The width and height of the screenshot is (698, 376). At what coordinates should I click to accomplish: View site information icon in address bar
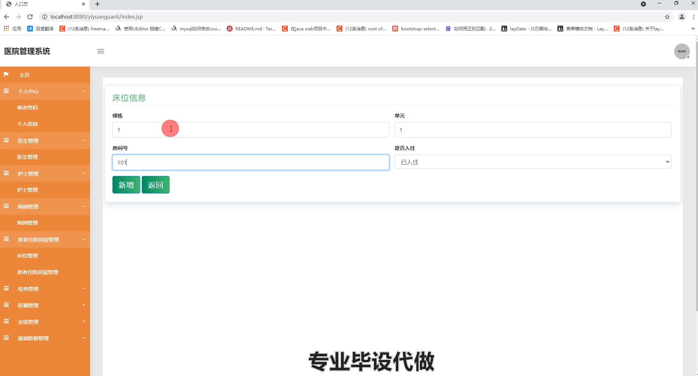point(45,17)
